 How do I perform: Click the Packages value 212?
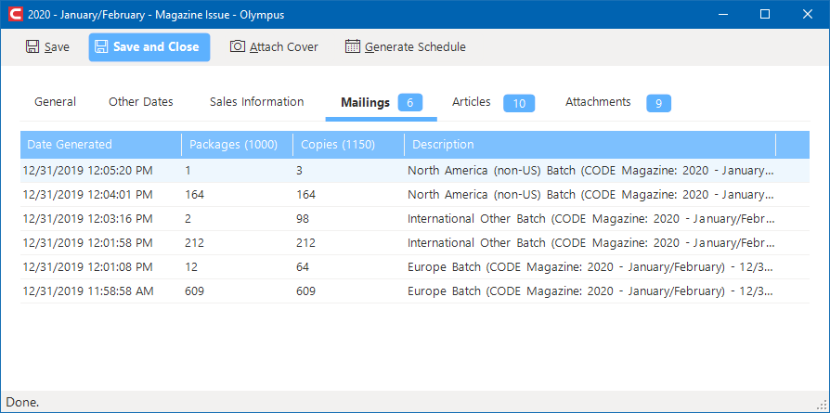coord(195,243)
